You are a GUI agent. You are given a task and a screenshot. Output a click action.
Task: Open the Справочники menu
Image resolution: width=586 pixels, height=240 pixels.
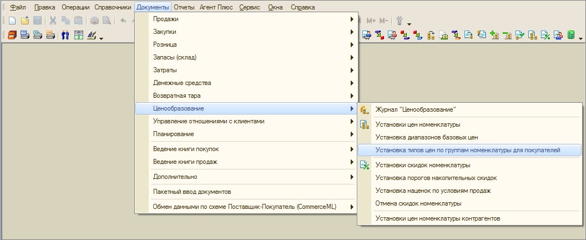[113, 7]
